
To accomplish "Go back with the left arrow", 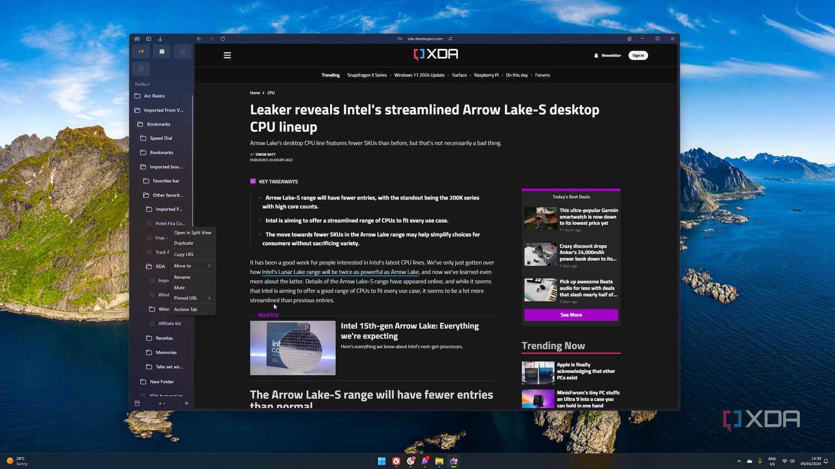I will [199, 39].
